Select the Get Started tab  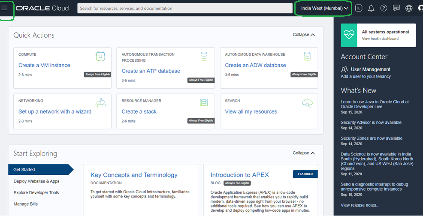tap(40, 170)
